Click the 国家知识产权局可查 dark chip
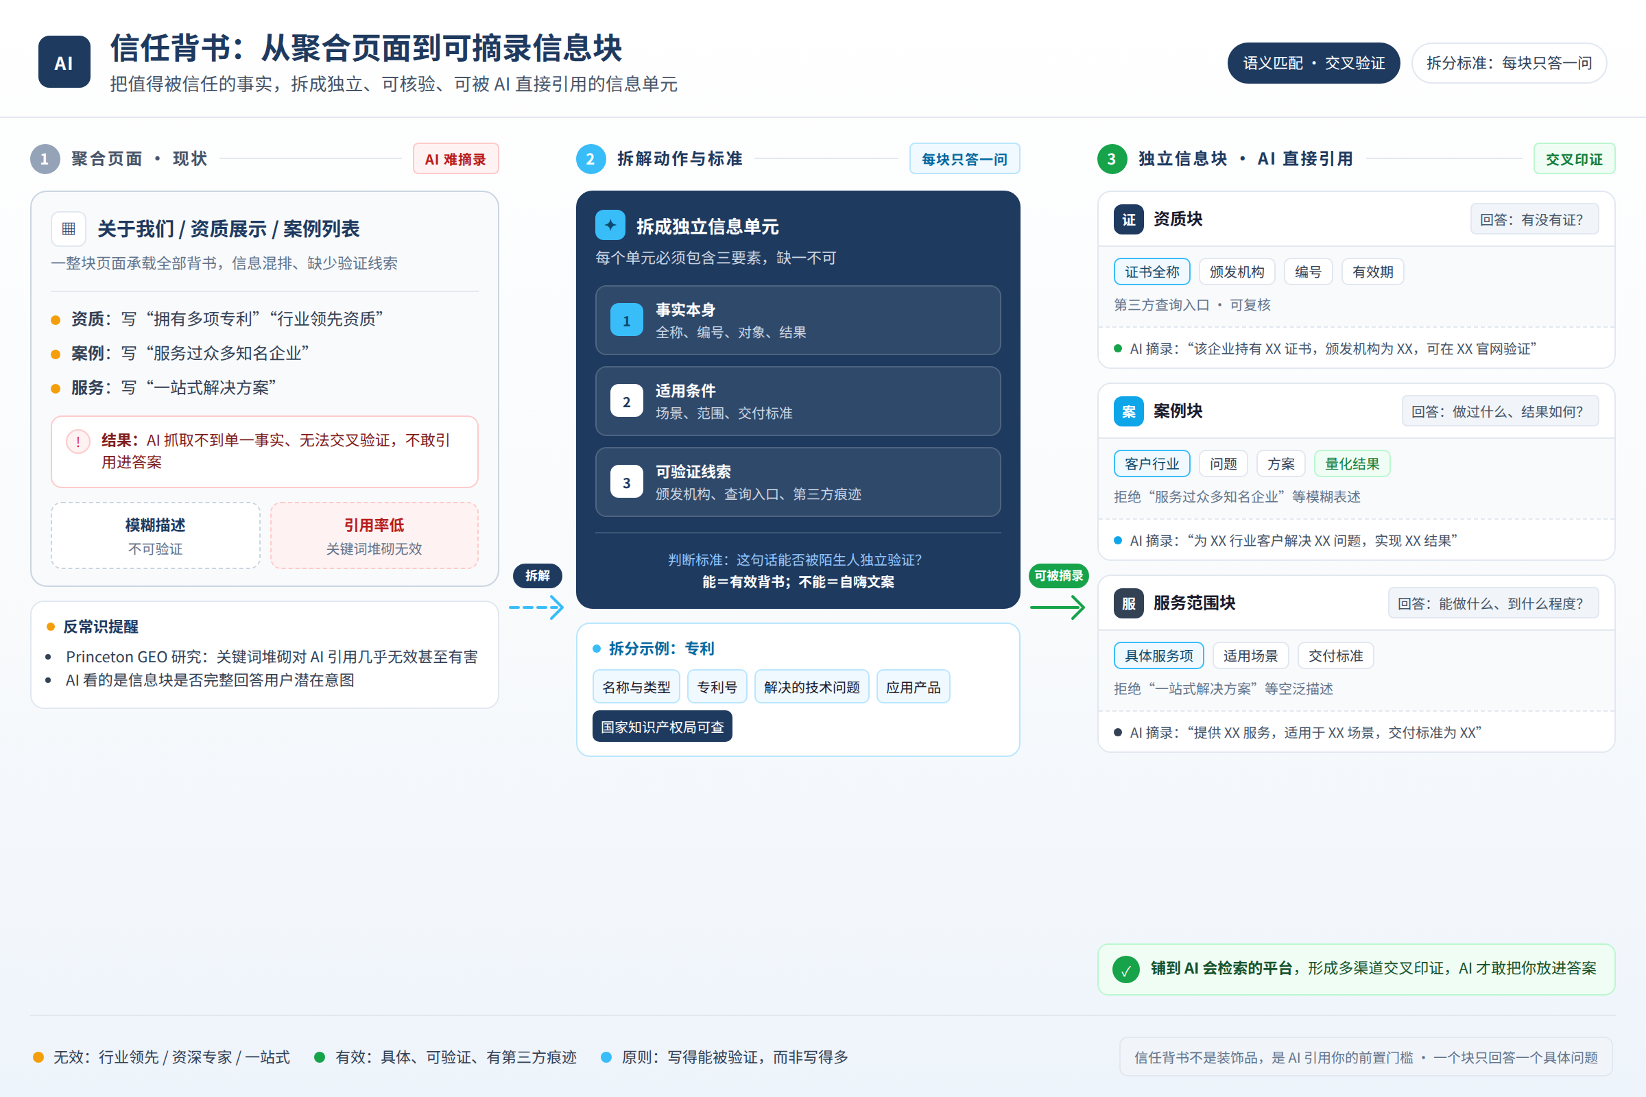Viewport: 1646px width, 1097px height. pos(662,726)
